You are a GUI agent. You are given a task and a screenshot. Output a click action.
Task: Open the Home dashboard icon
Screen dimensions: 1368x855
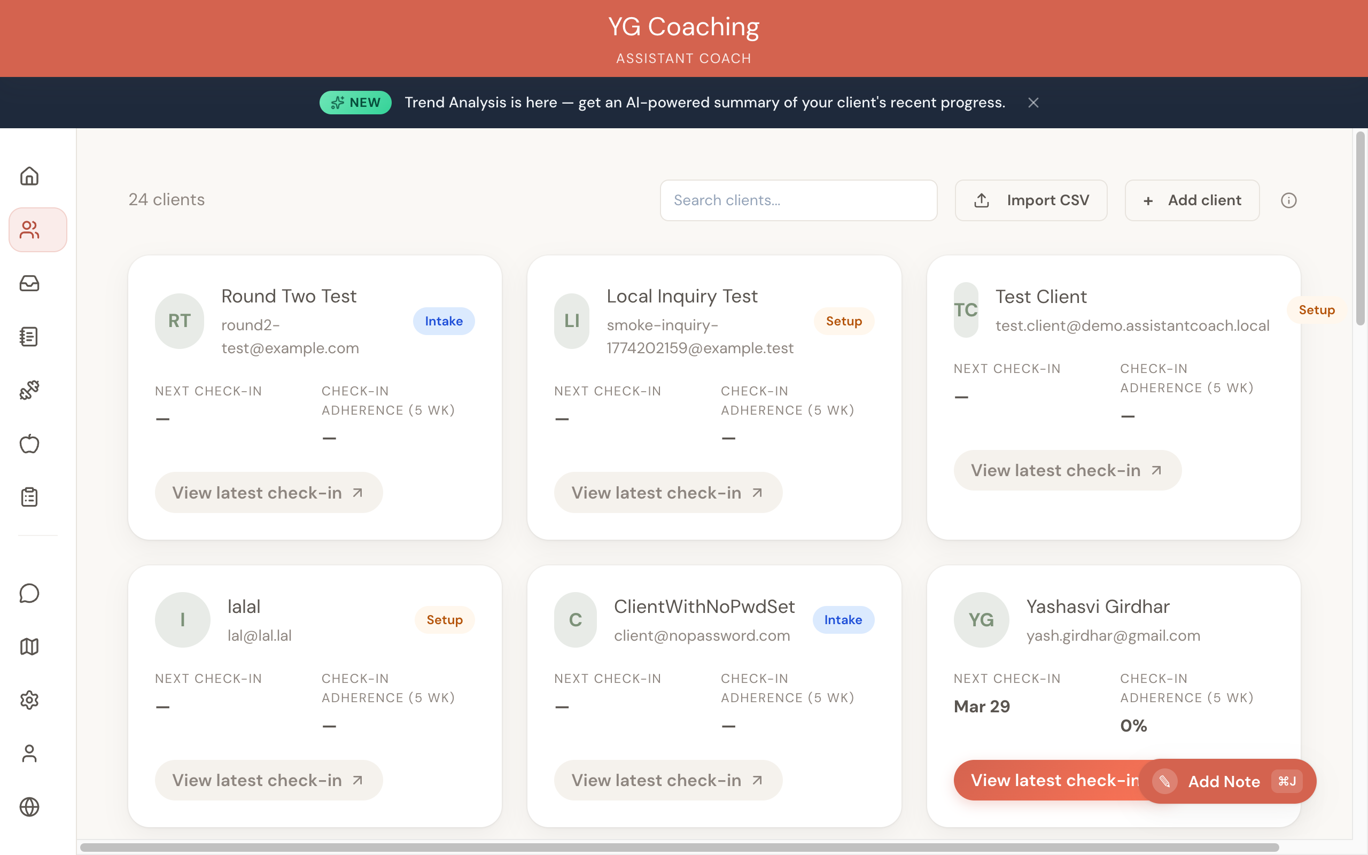[29, 176]
